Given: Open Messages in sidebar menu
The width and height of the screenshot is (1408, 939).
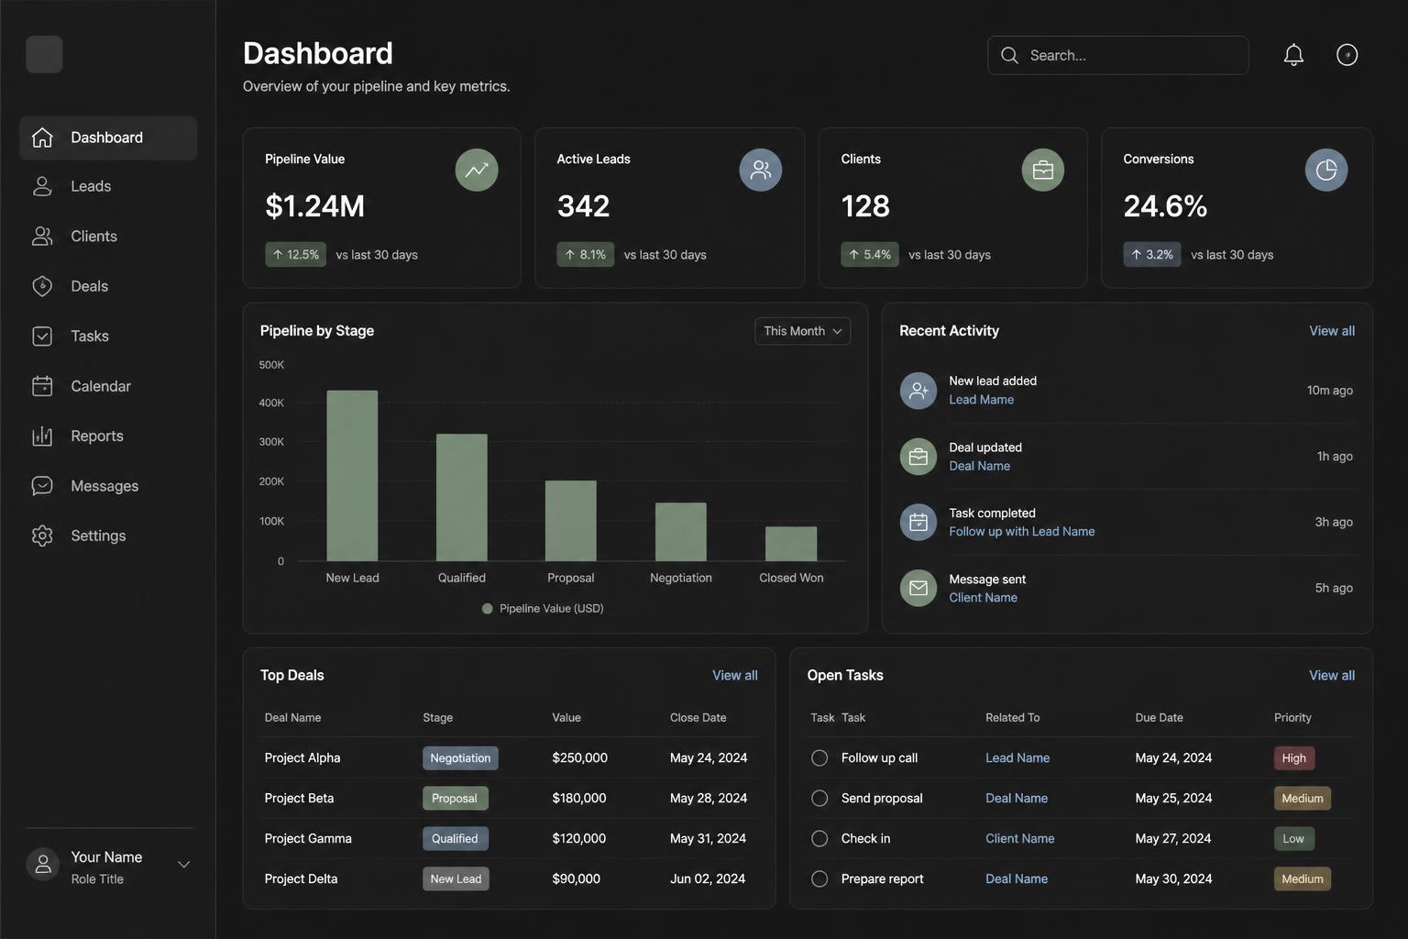Looking at the screenshot, I should (108, 486).
